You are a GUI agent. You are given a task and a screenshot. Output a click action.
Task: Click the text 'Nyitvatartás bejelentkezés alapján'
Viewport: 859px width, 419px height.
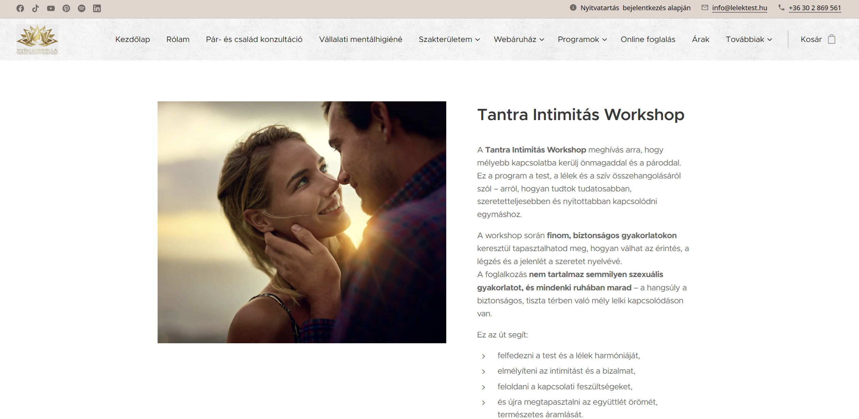coord(635,8)
